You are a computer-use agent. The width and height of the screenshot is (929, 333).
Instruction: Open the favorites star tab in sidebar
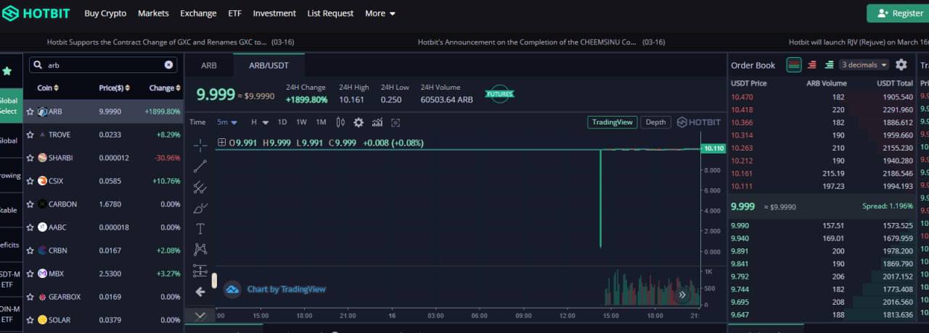click(x=7, y=71)
